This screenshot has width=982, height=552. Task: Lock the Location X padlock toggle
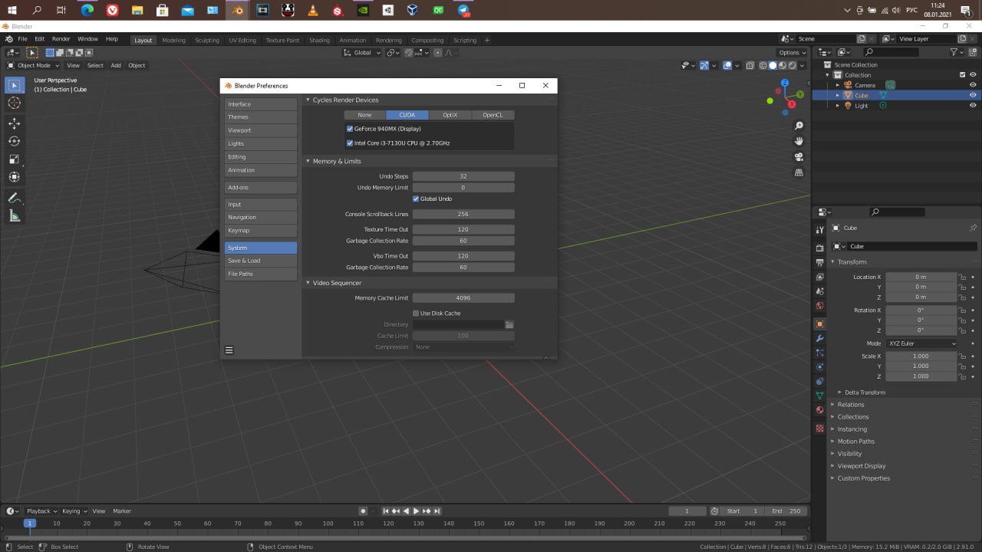tap(962, 277)
